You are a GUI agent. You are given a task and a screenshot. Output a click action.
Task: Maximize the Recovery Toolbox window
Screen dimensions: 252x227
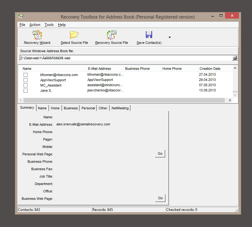pos(221,15)
